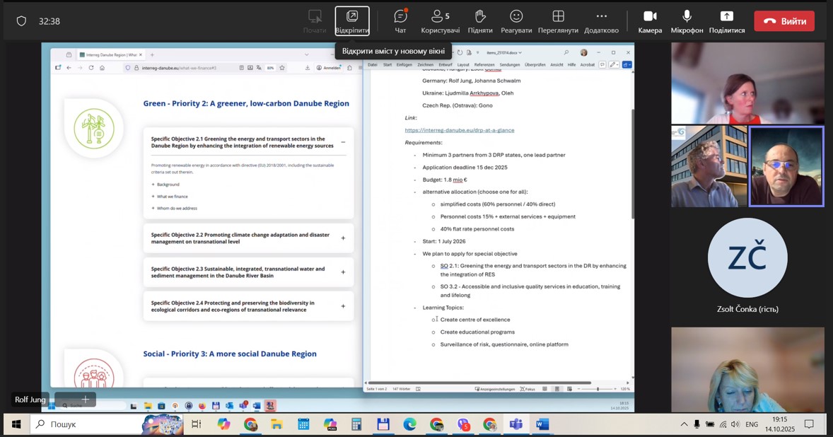Click the shield security icon
833x437 pixels.
click(21, 21)
